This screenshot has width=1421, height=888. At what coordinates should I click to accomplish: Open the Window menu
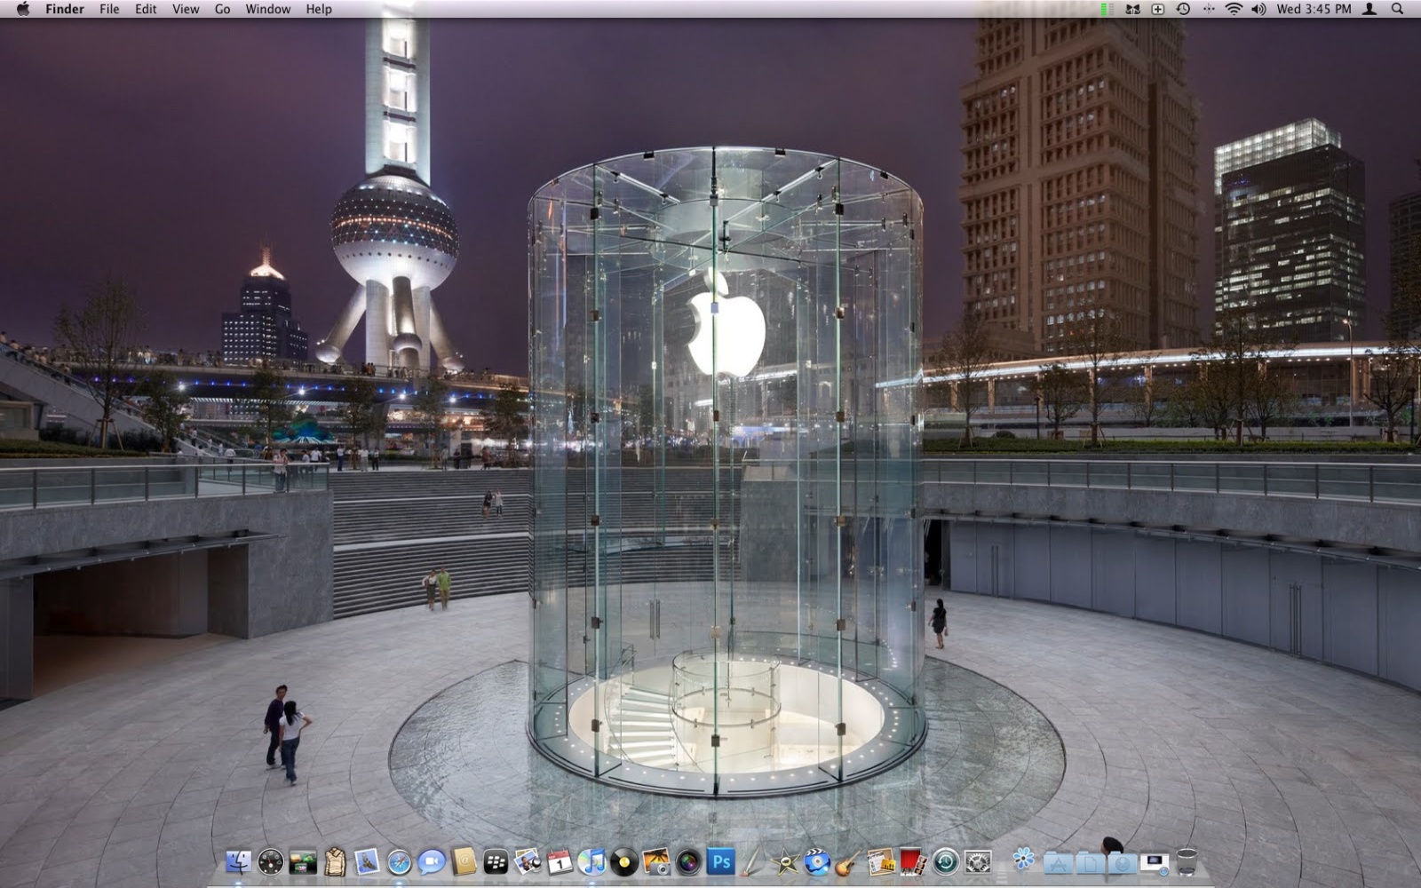pos(267,9)
